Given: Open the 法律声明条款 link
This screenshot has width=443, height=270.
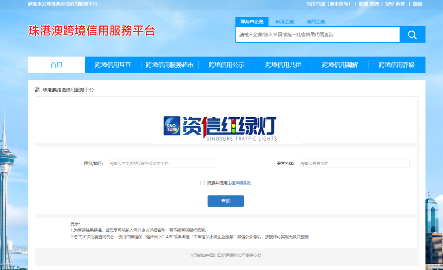Looking at the screenshot, I should click(239, 183).
